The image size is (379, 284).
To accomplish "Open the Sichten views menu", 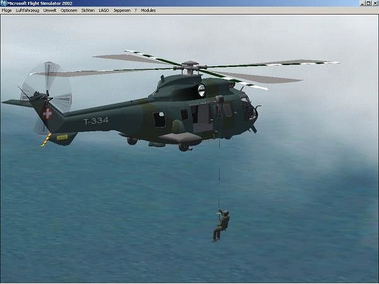I will [88, 11].
